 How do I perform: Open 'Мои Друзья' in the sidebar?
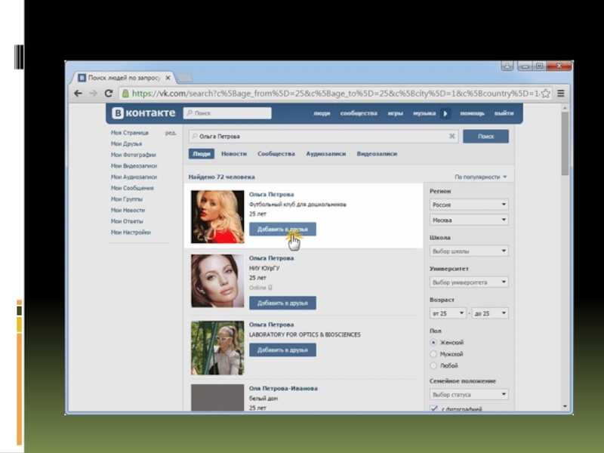point(126,143)
